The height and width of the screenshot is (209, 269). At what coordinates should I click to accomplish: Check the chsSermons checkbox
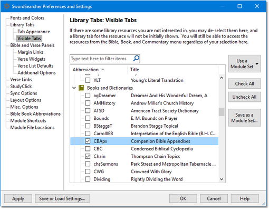pos(88,164)
